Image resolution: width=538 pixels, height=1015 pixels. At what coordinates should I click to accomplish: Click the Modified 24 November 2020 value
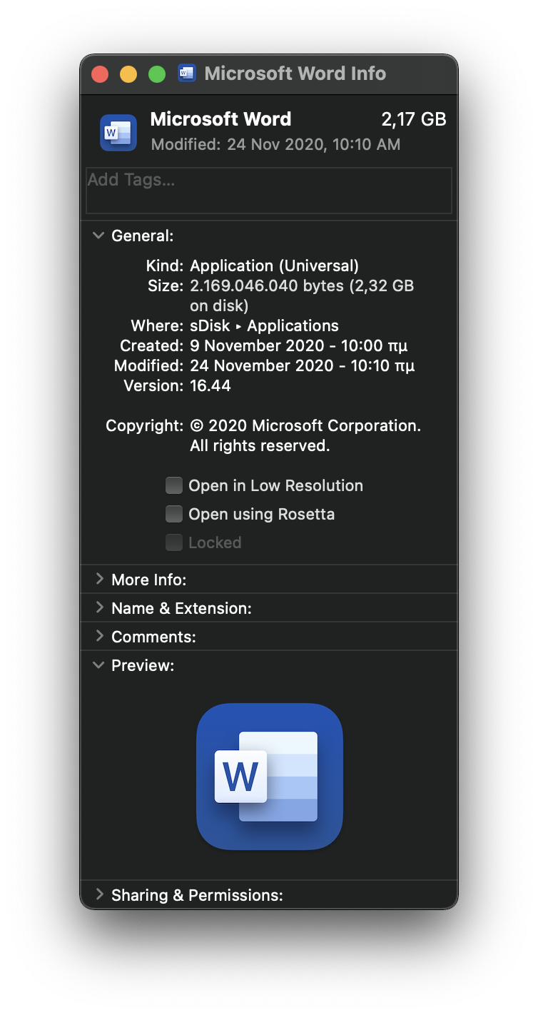point(303,366)
